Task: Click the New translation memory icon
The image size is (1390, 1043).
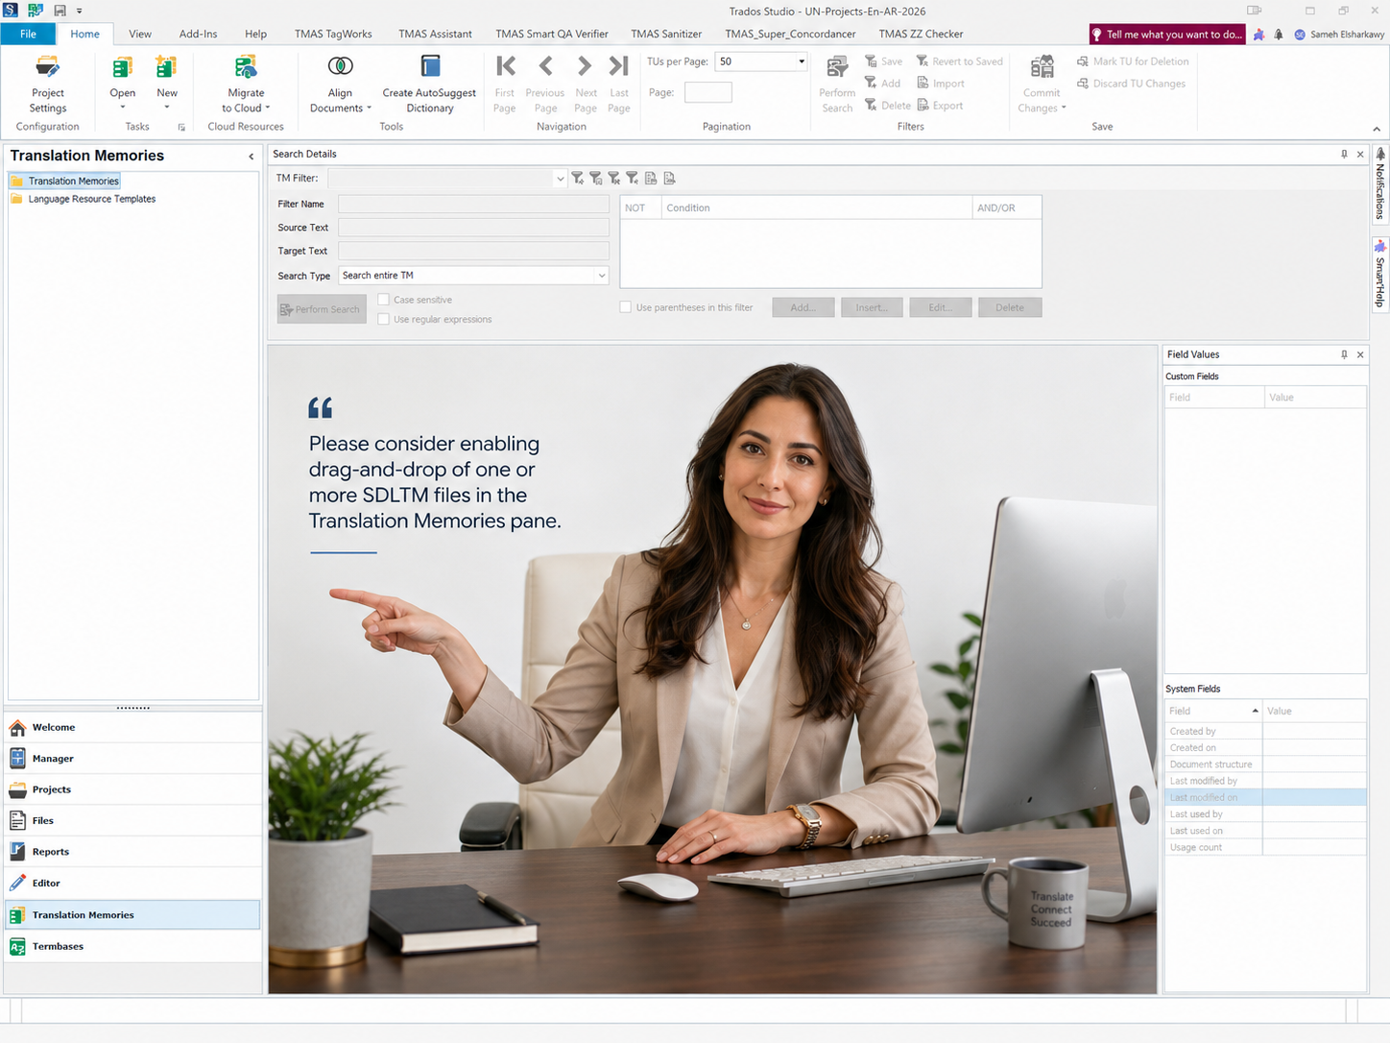Action: [x=167, y=67]
